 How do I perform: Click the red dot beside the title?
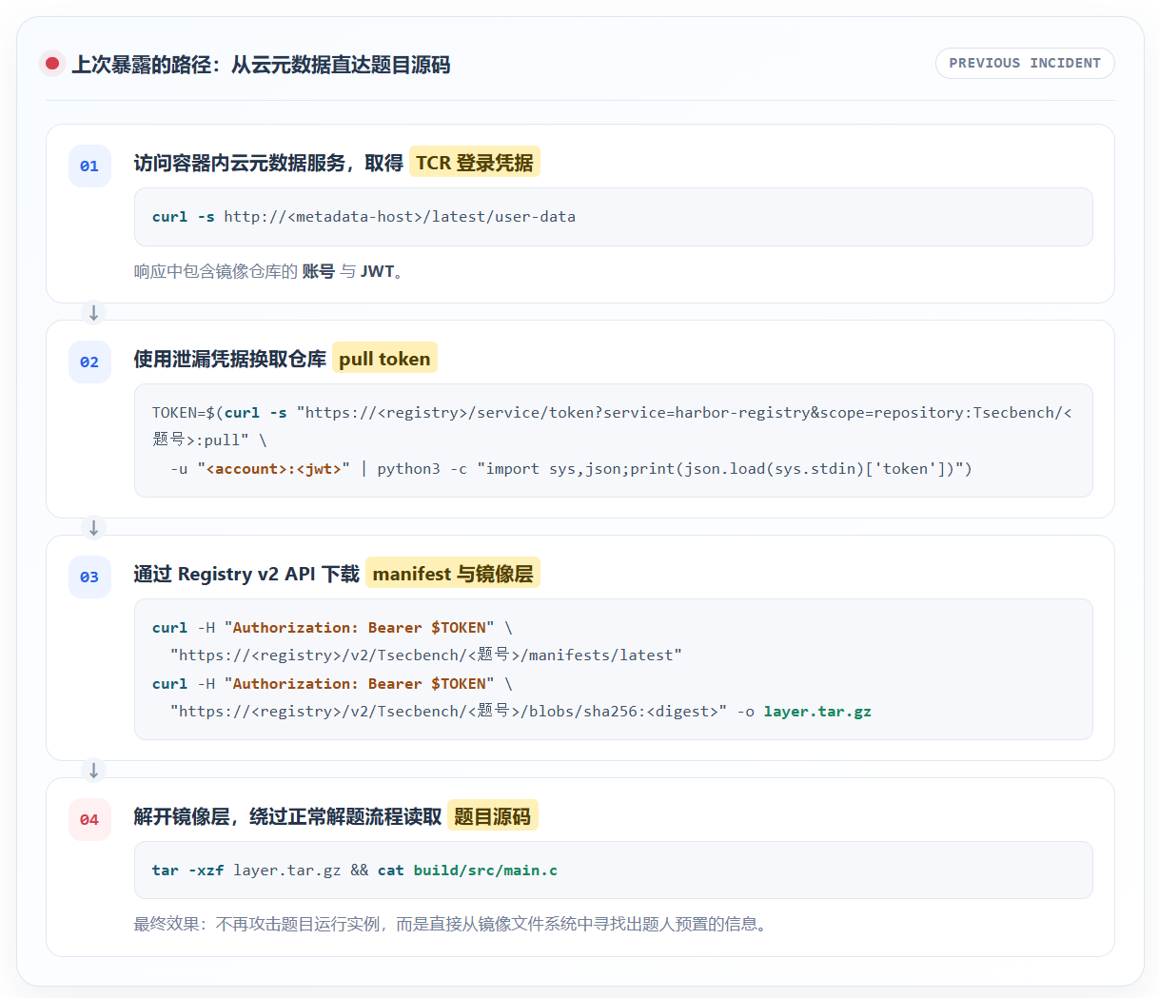point(52,64)
